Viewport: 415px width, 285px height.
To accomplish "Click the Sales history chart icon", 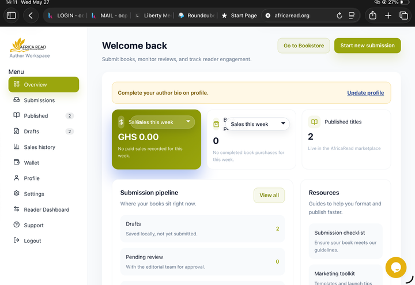I will tap(16, 147).
